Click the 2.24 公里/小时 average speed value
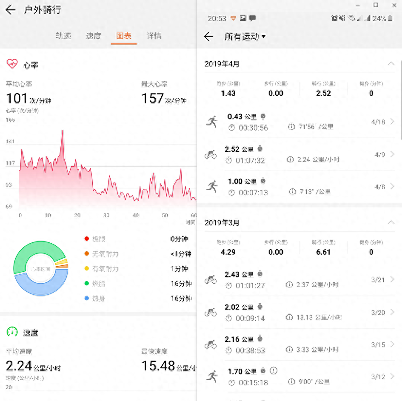The width and height of the screenshot is (402, 401). (x=33, y=366)
